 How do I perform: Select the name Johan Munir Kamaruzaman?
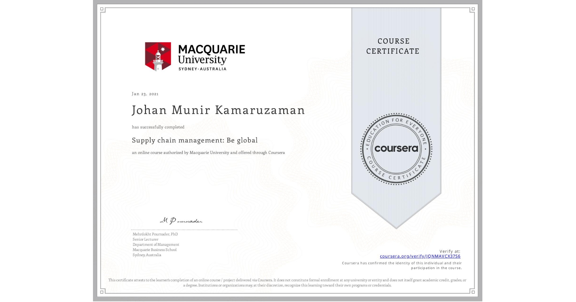218,110
